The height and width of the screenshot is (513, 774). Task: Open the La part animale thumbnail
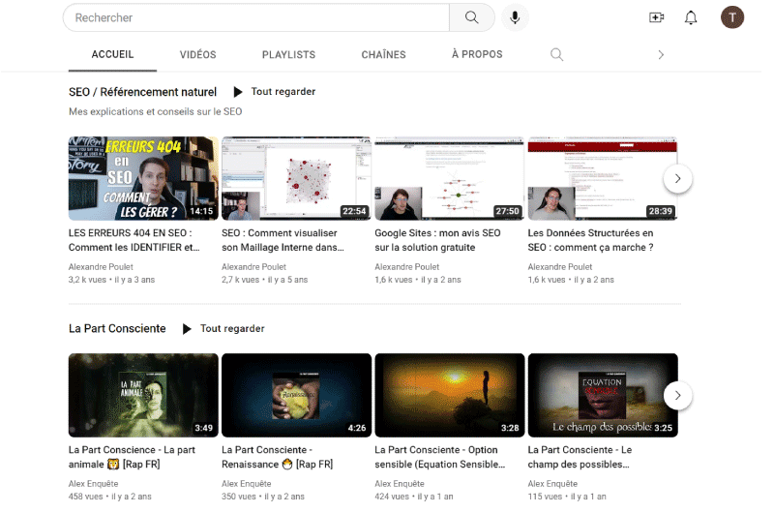coord(143,396)
